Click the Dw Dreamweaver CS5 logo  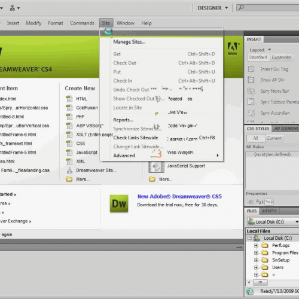pyautogui.click(x=119, y=203)
